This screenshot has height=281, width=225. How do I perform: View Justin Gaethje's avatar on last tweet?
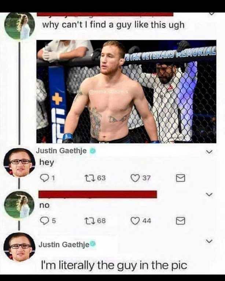click(x=19, y=247)
